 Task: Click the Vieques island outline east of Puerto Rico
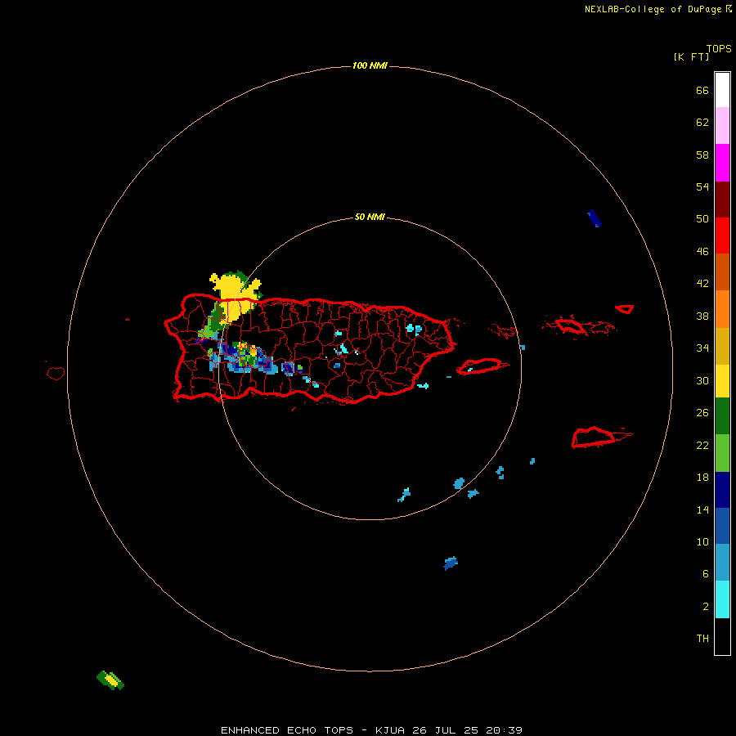483,366
